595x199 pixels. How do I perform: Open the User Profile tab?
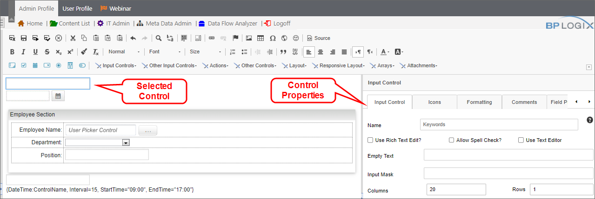click(77, 8)
